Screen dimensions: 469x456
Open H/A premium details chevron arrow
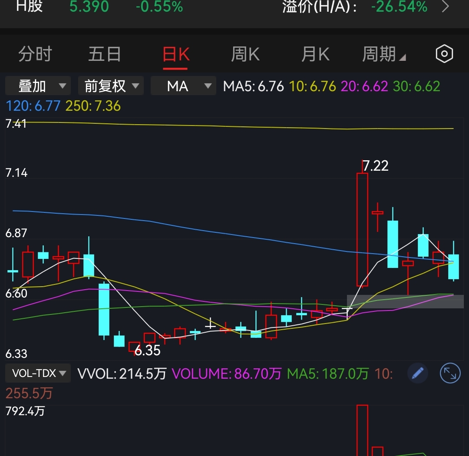(446, 6)
